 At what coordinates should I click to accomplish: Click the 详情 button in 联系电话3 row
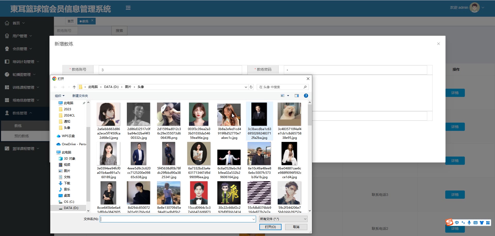pos(455,195)
